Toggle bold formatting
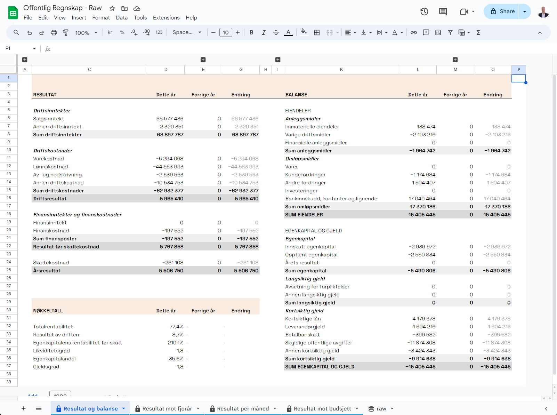This screenshot has height=415, width=557. (251, 32)
